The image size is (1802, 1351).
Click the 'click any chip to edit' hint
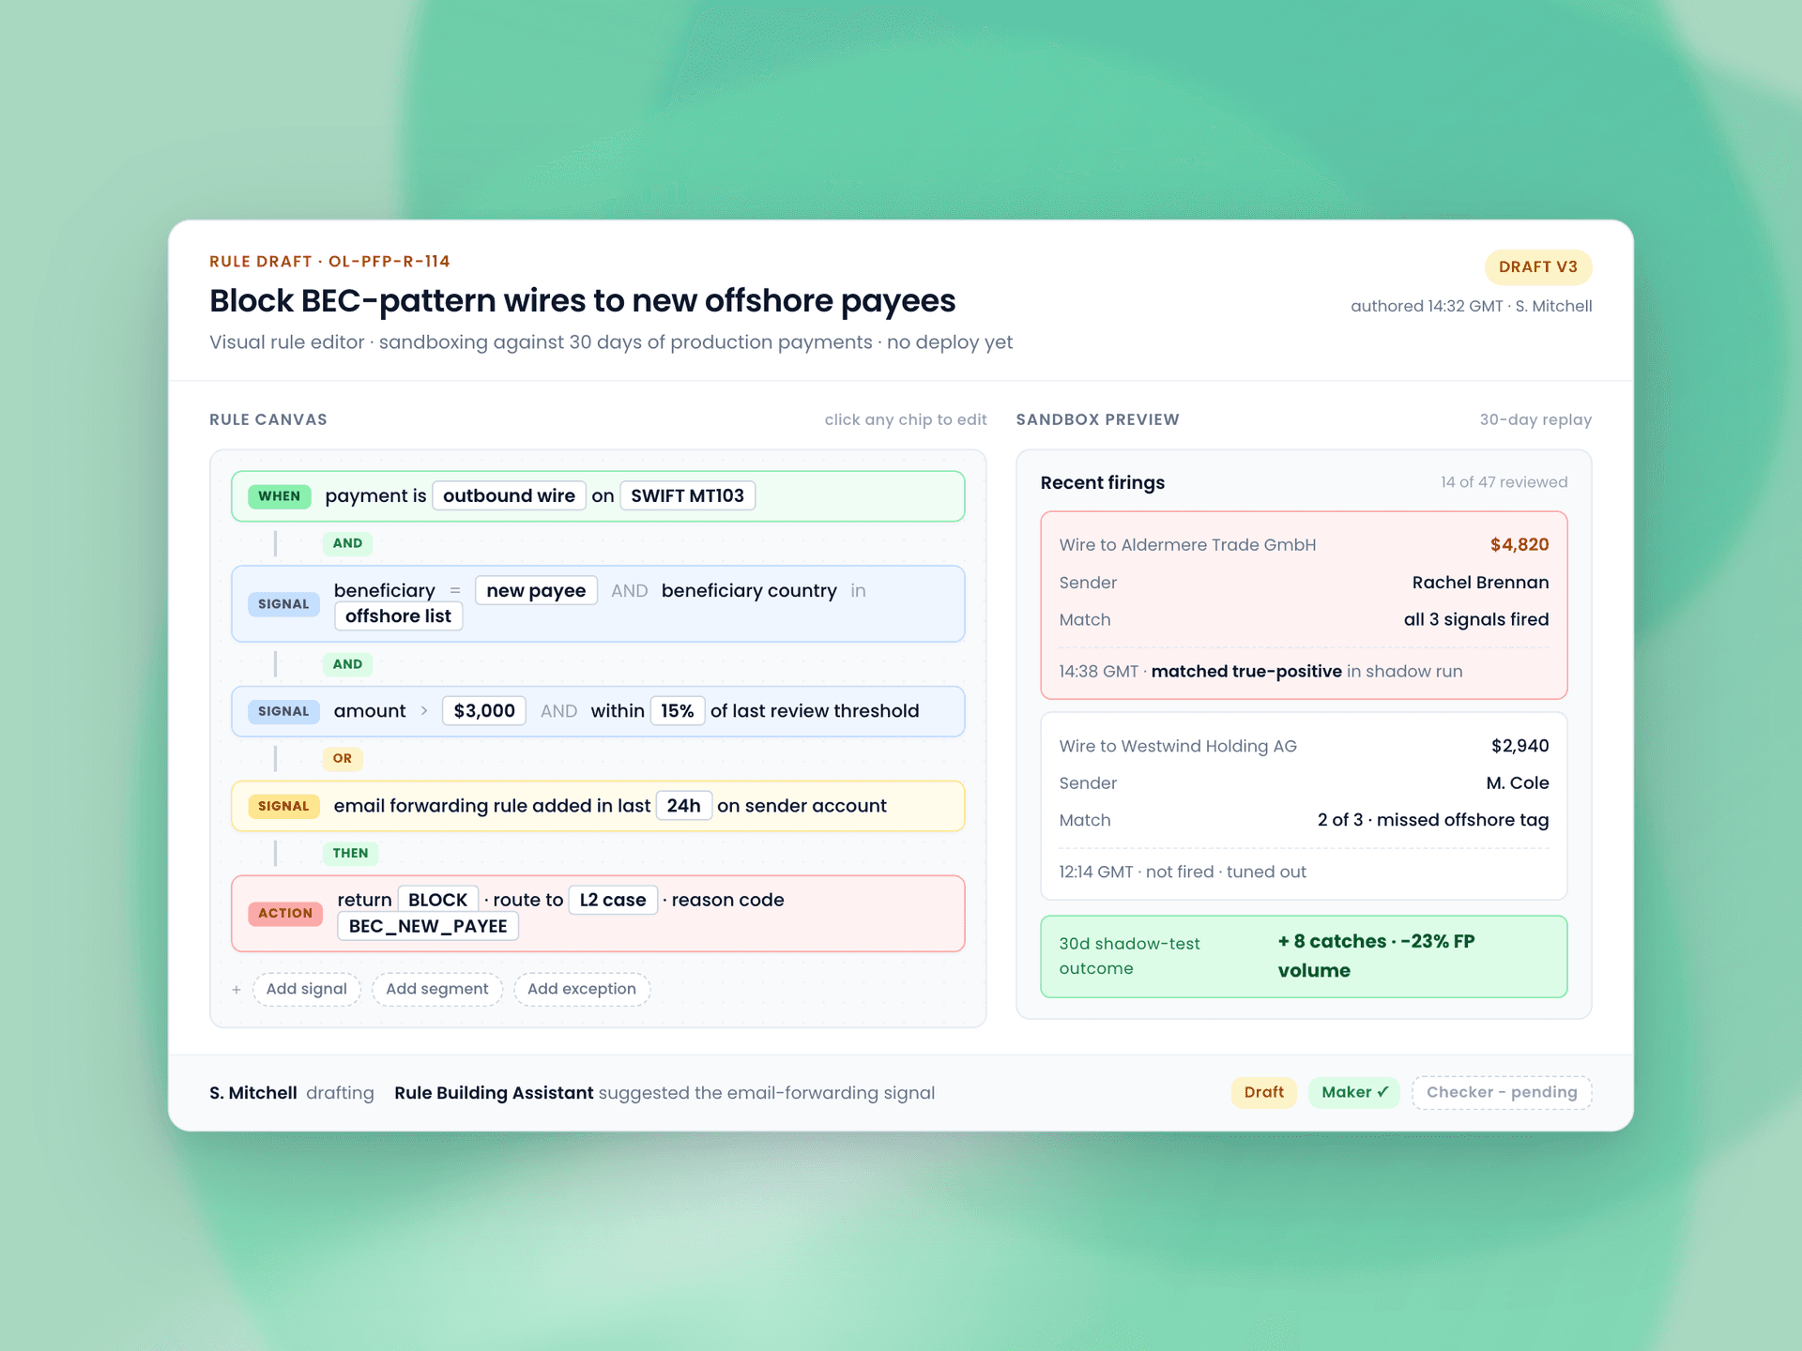pyautogui.click(x=906, y=420)
